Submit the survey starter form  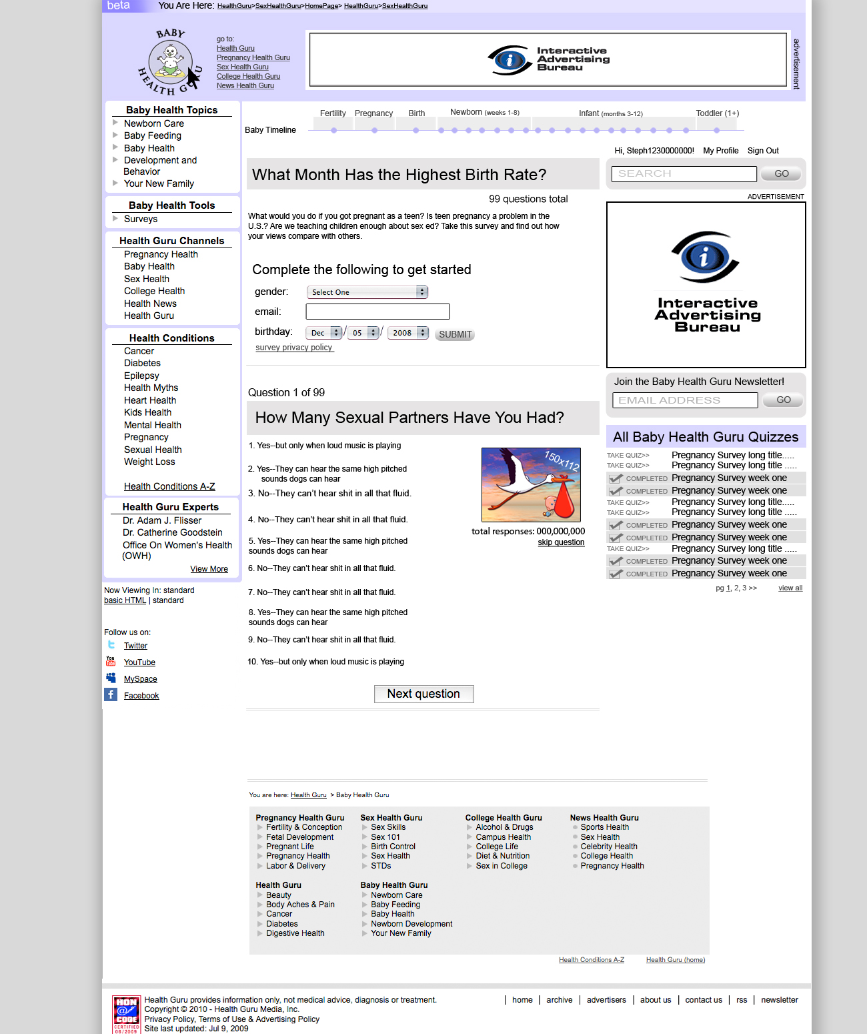(455, 334)
